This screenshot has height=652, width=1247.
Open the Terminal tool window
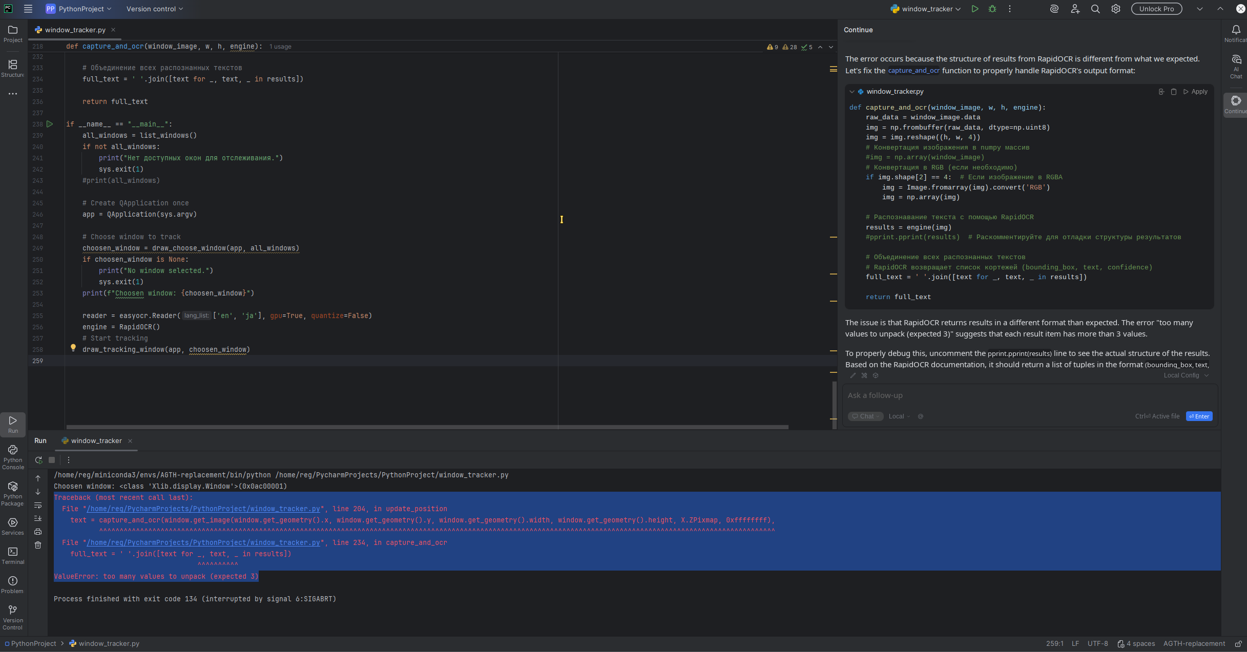click(13, 556)
